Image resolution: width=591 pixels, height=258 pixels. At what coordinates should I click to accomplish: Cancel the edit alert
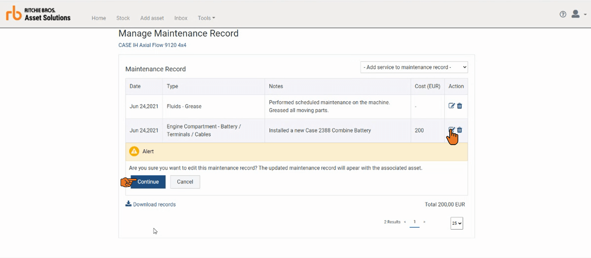[x=185, y=182]
